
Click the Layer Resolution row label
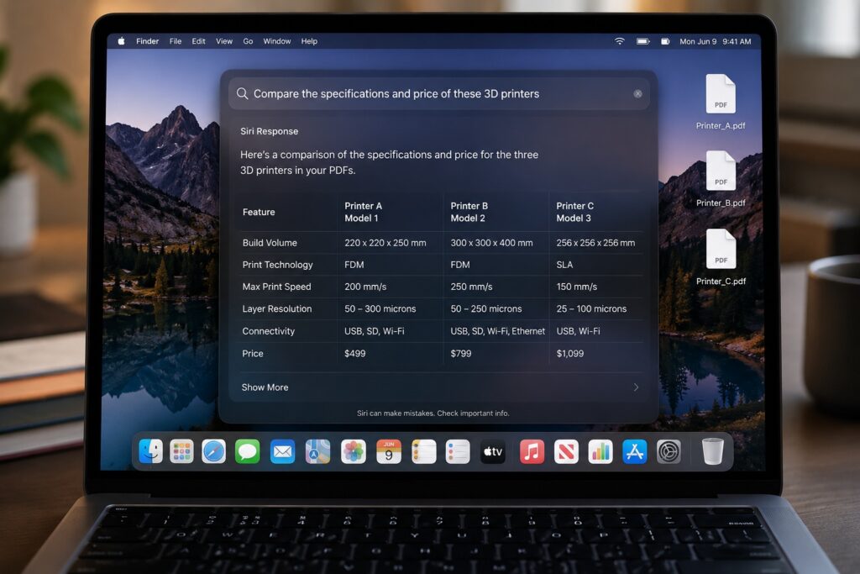tap(277, 308)
